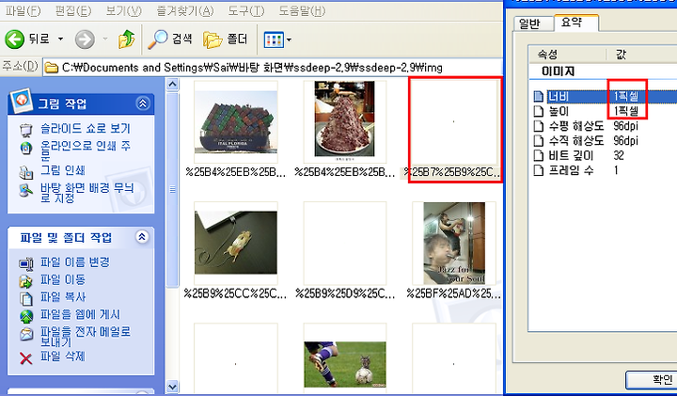Expand the view mode dropdown arrow
The width and height of the screenshot is (677, 396).
click(x=289, y=40)
